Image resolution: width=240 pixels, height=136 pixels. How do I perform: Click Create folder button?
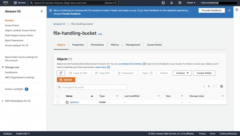pos(204,73)
